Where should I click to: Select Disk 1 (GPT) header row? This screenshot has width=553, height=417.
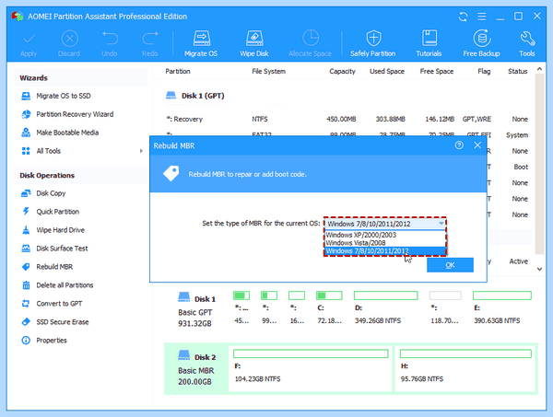[x=195, y=96]
